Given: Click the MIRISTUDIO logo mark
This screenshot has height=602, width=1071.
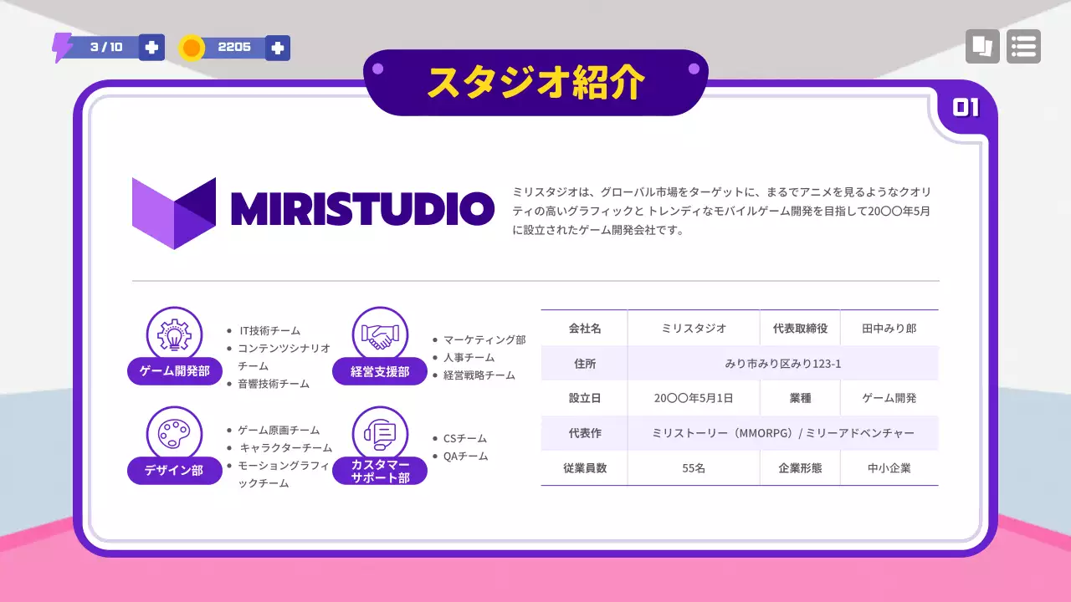Looking at the screenshot, I should coord(175,212).
